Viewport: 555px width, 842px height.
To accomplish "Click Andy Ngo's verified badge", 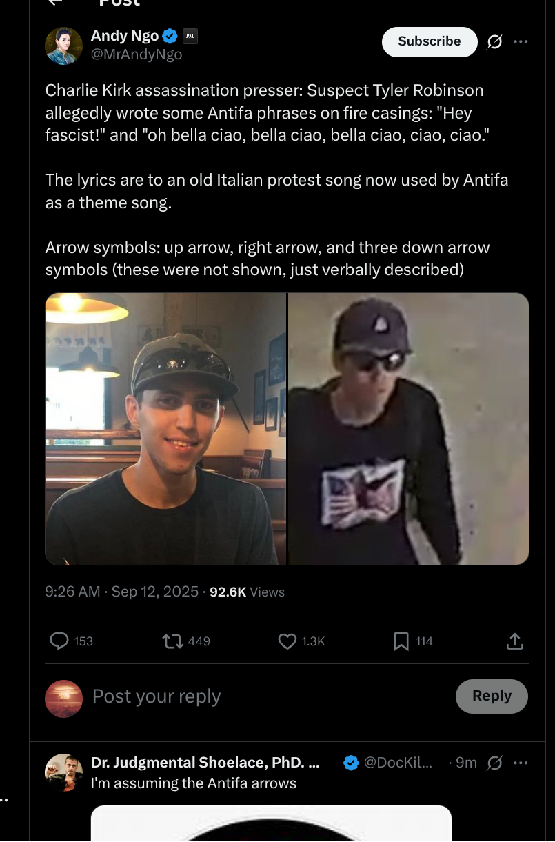I will 170,36.
